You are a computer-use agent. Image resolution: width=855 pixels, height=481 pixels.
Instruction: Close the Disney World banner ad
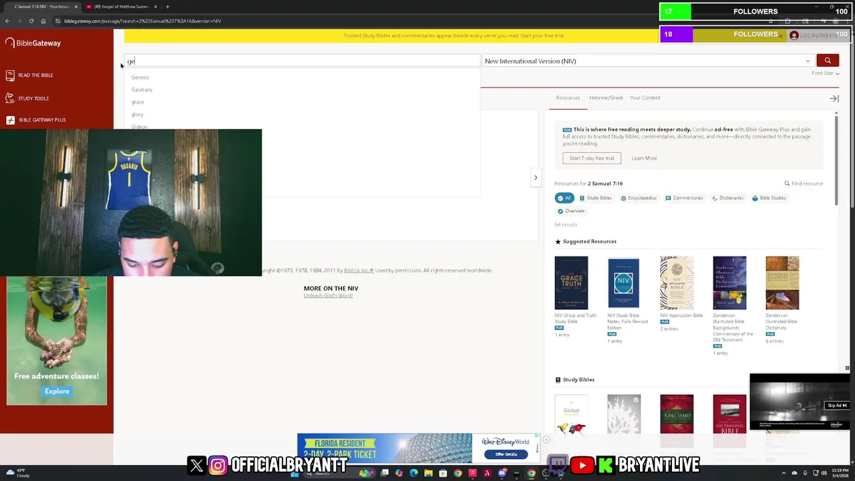(x=546, y=440)
